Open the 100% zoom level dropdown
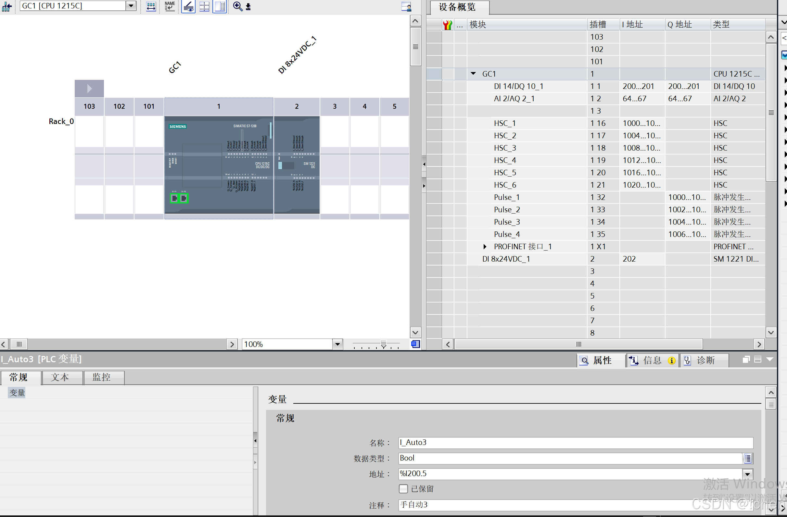 337,344
